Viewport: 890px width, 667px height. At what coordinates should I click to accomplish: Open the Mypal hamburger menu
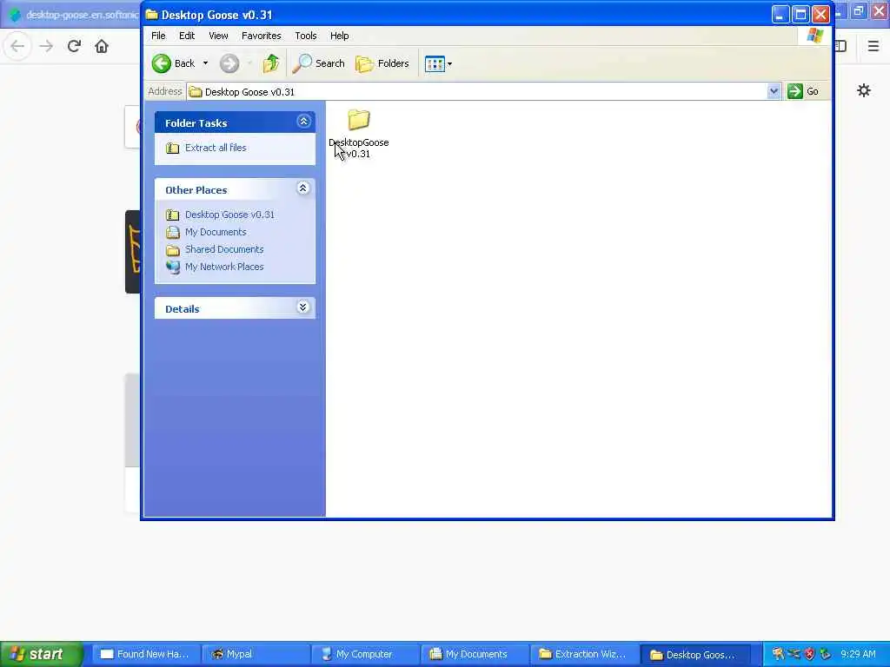[873, 46]
